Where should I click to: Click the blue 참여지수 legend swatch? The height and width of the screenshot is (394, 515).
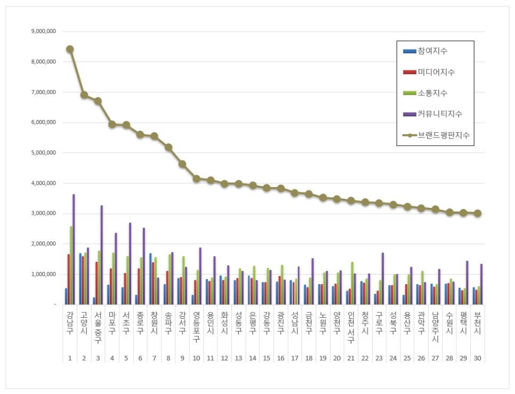coord(409,51)
